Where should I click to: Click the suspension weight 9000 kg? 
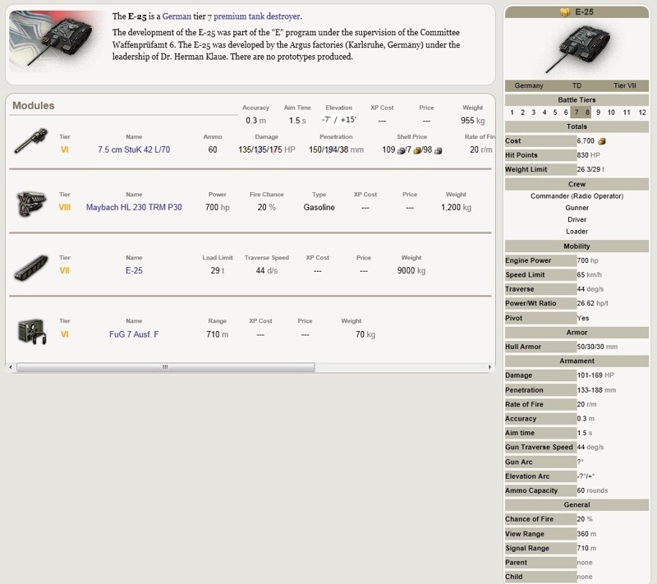(x=411, y=270)
